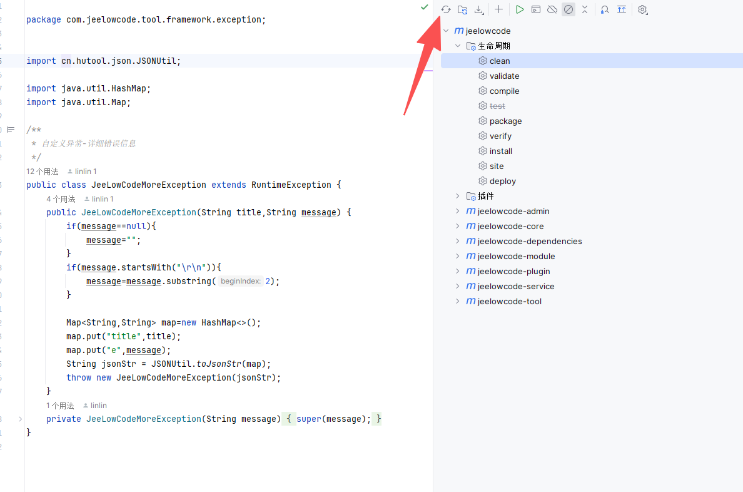The image size is (743, 492).
Task: Add a Maven project with plus icon
Action: (498, 9)
